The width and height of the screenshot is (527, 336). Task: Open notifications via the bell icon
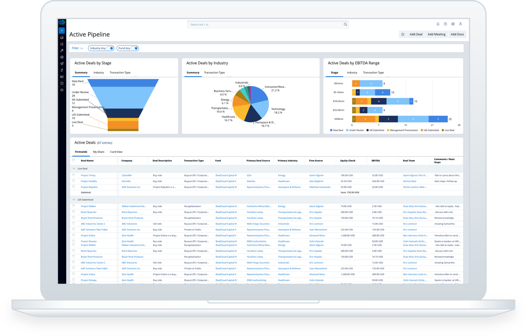438,24
